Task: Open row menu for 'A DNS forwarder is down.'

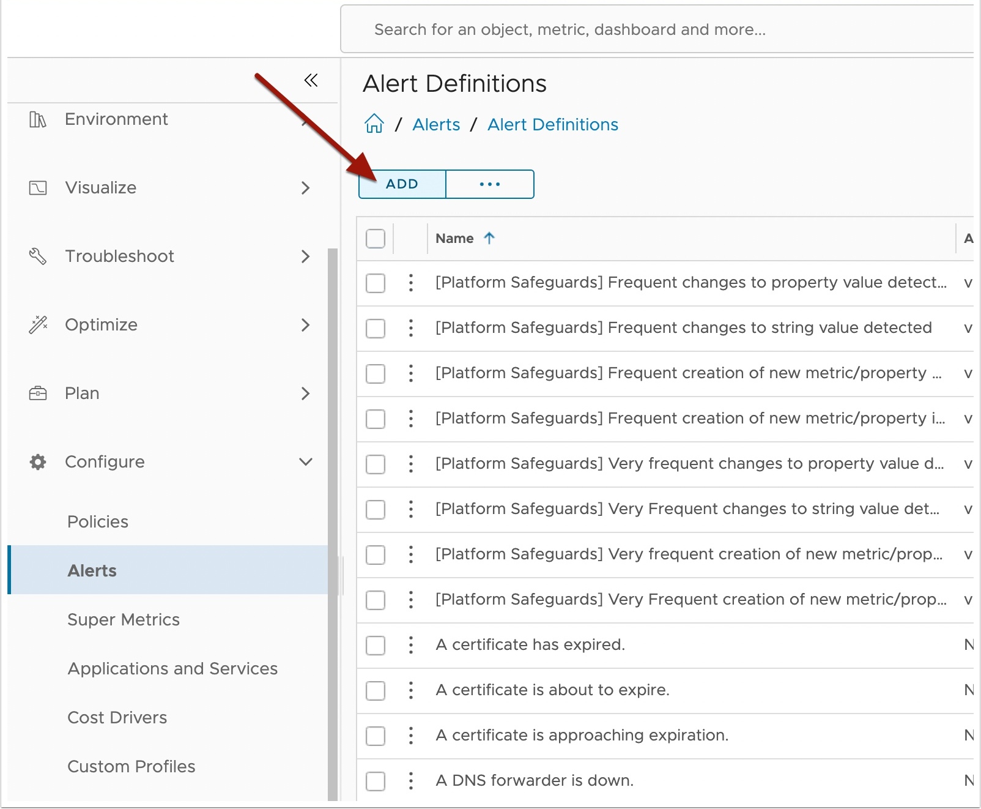Action: pos(411,781)
